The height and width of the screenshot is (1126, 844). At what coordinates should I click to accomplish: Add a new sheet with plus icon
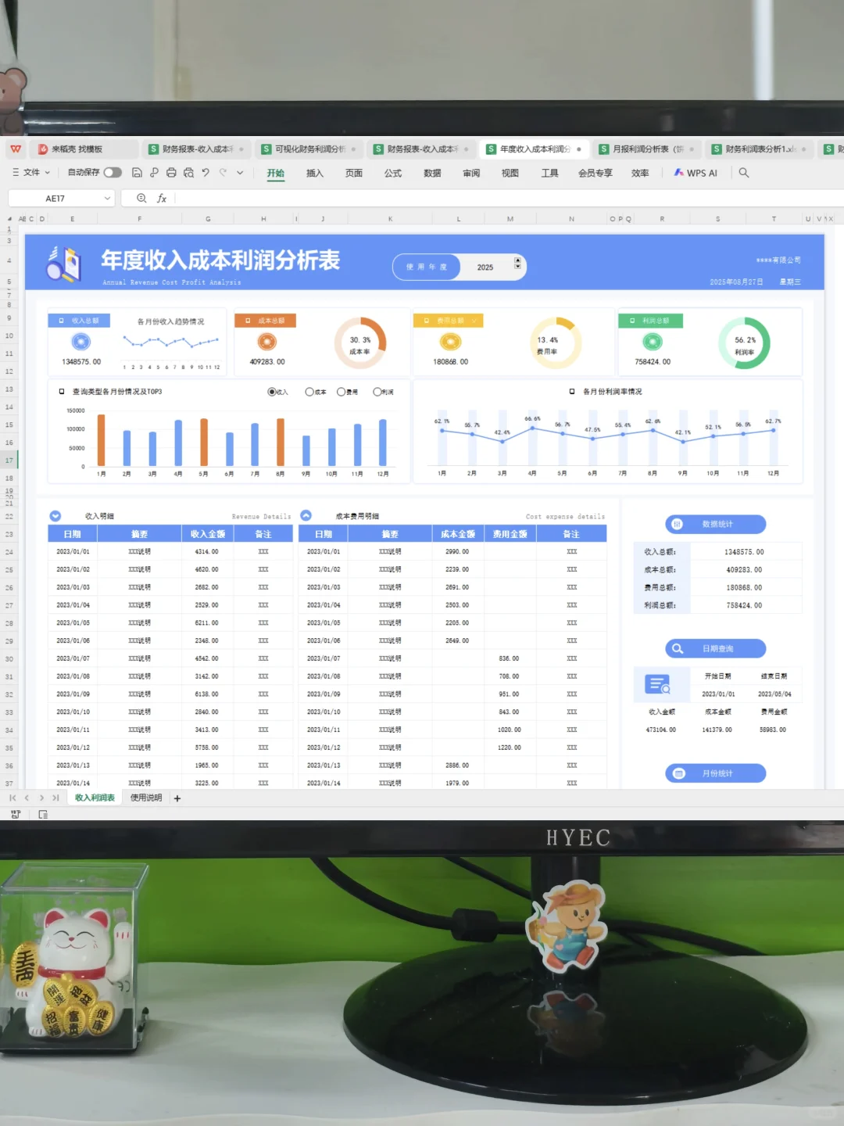click(x=177, y=798)
